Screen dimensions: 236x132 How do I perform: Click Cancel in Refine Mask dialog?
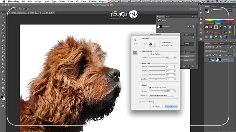coord(156,106)
